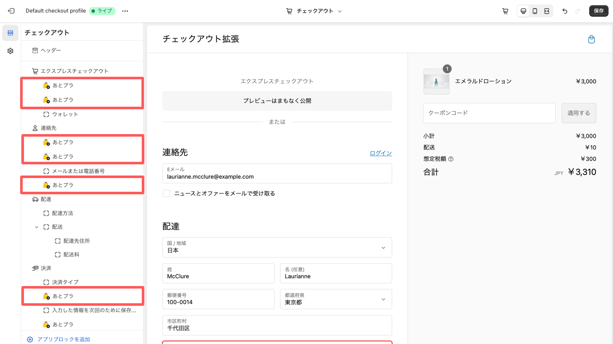Click the 名 (任意) input field
Image resolution: width=613 pixels, height=344 pixels.
click(x=336, y=273)
